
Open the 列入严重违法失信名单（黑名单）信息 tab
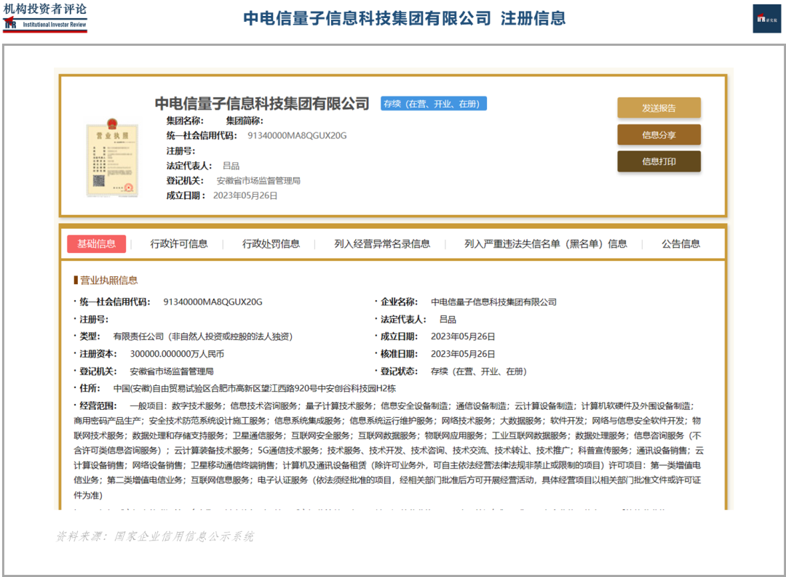[x=545, y=243]
